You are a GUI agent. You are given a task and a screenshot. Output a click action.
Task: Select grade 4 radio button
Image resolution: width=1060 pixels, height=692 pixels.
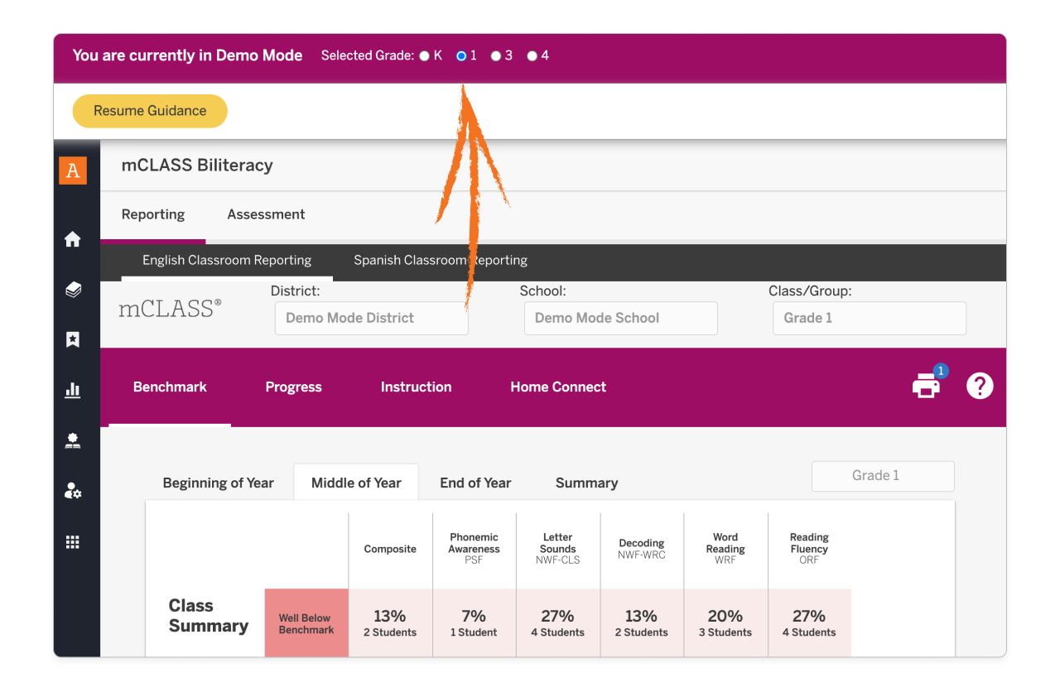click(532, 56)
